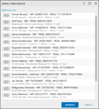Click address 17-545 Opole
The width and height of the screenshot is (99, 109).
(18, 64)
